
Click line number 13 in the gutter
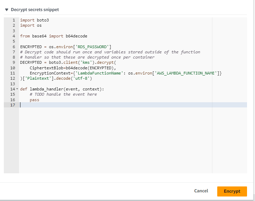click(13, 84)
